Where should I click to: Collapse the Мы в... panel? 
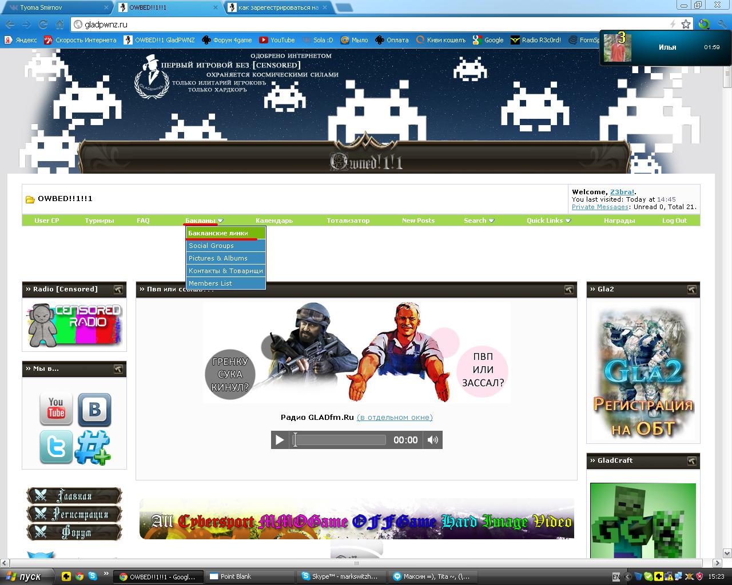click(x=118, y=369)
